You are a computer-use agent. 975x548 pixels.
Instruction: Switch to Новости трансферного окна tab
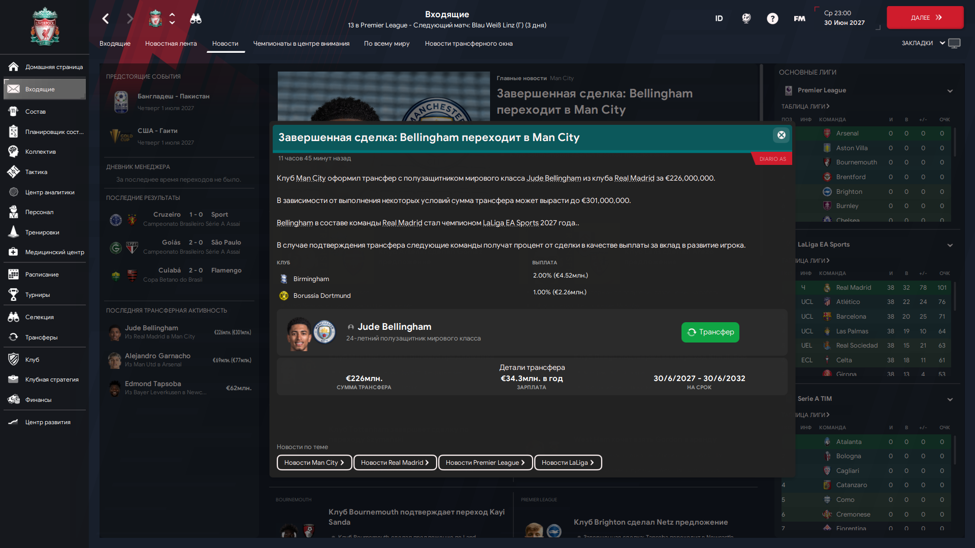469,44
